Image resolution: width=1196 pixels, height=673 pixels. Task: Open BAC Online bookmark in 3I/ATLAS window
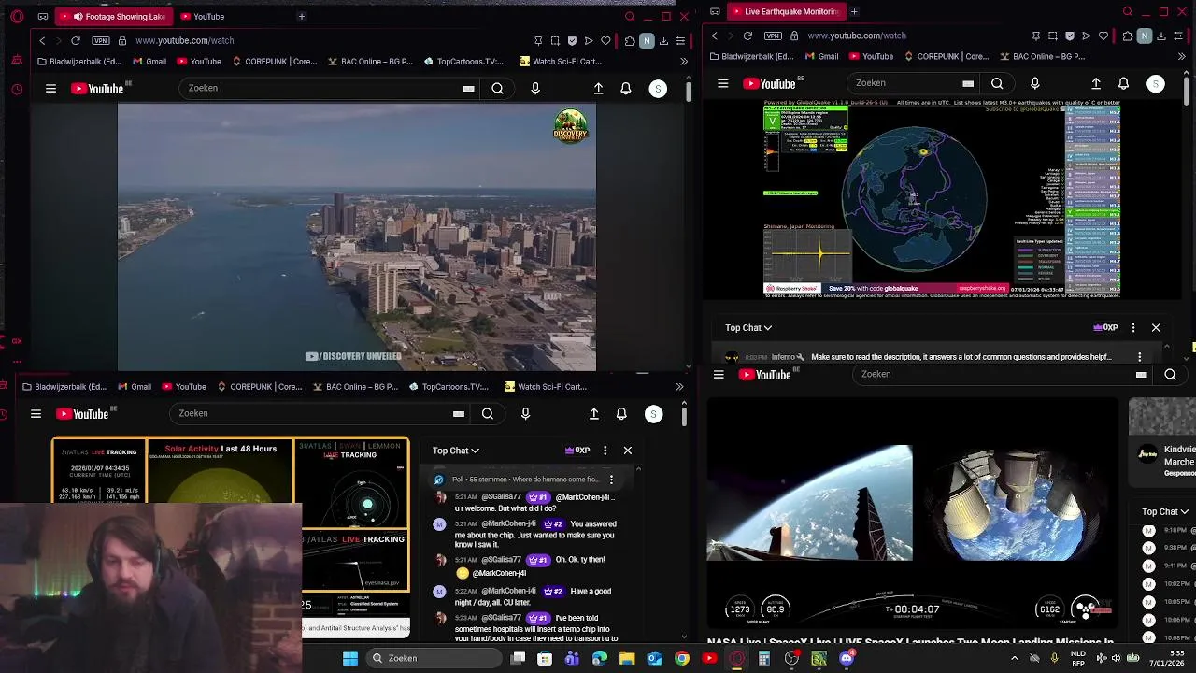355,387
